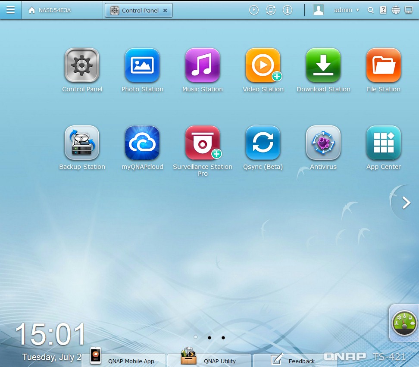Image resolution: width=419 pixels, height=367 pixels.
Task: Open the Control Panel app icon
Action: [x=82, y=65]
